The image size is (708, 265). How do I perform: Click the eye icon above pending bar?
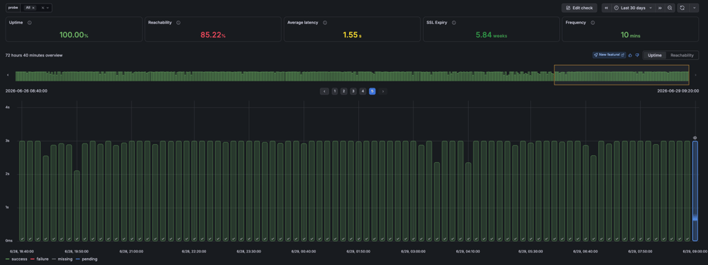pyautogui.click(x=695, y=138)
